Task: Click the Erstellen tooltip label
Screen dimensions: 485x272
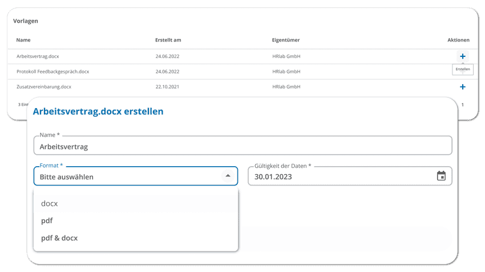Action: (x=463, y=69)
